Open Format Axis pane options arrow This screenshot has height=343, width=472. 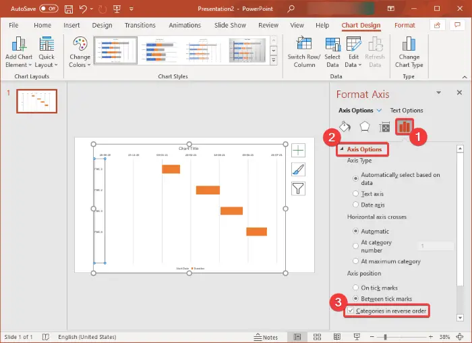438,93
